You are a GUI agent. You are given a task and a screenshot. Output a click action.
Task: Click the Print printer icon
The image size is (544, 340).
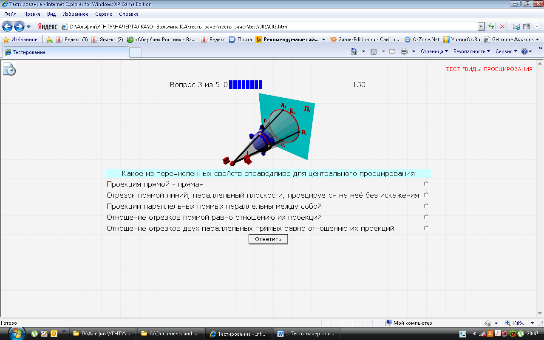point(404,51)
